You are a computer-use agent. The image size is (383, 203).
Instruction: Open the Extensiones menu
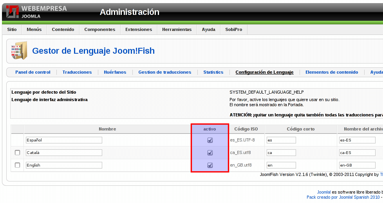coord(139,29)
